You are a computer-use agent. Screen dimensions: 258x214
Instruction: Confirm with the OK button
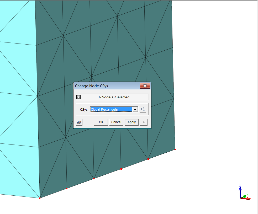pos(101,122)
